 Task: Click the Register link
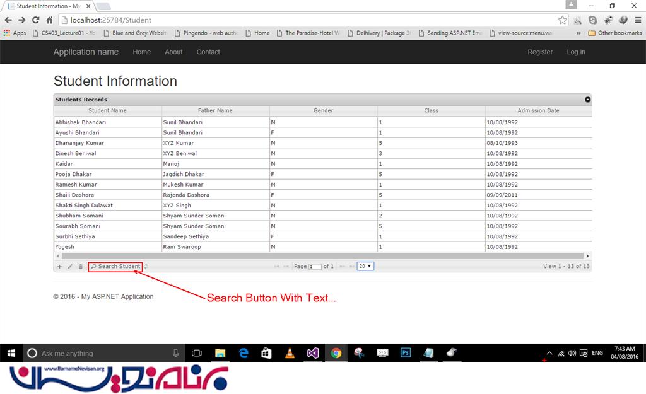[540, 52]
